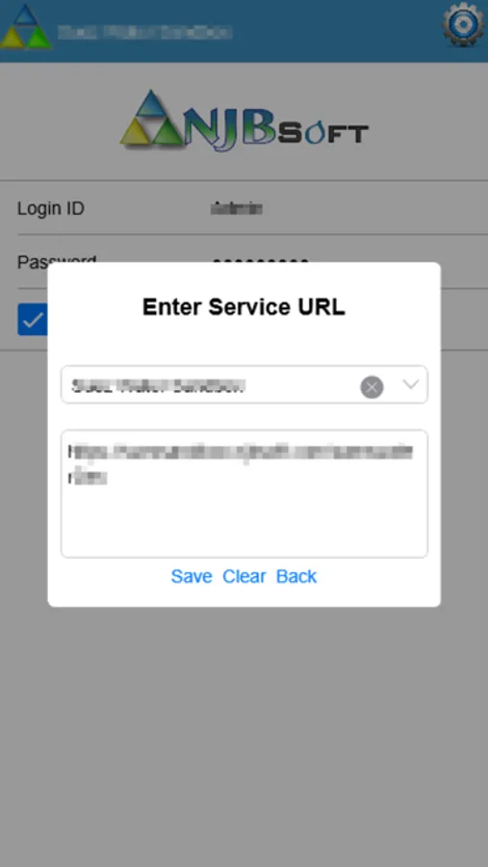Image resolution: width=488 pixels, height=867 pixels.
Task: Open the service name combo box
Action: point(244,384)
